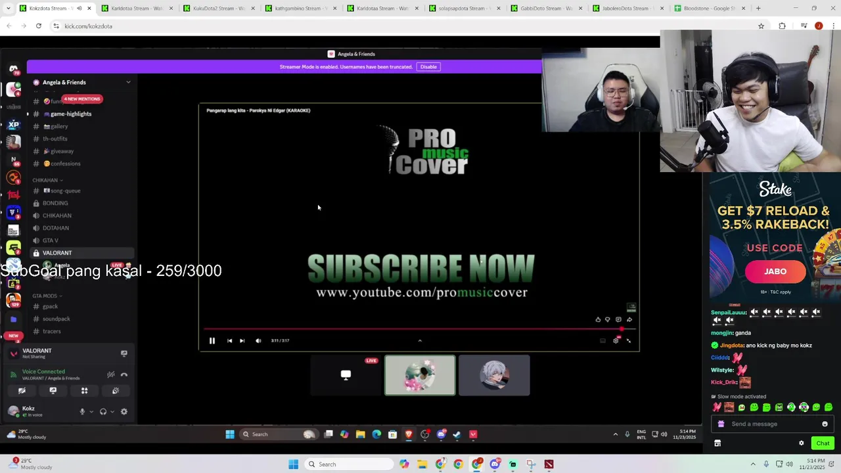The width and height of the screenshot is (841, 473).
Task: Mute the video player volume
Action: 258,340
